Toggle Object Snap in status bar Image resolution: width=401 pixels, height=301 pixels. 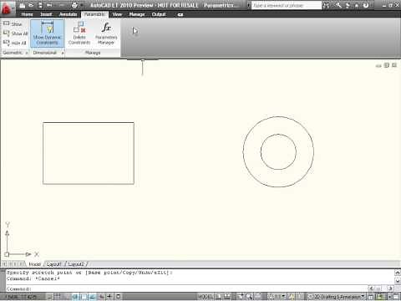(x=84, y=296)
